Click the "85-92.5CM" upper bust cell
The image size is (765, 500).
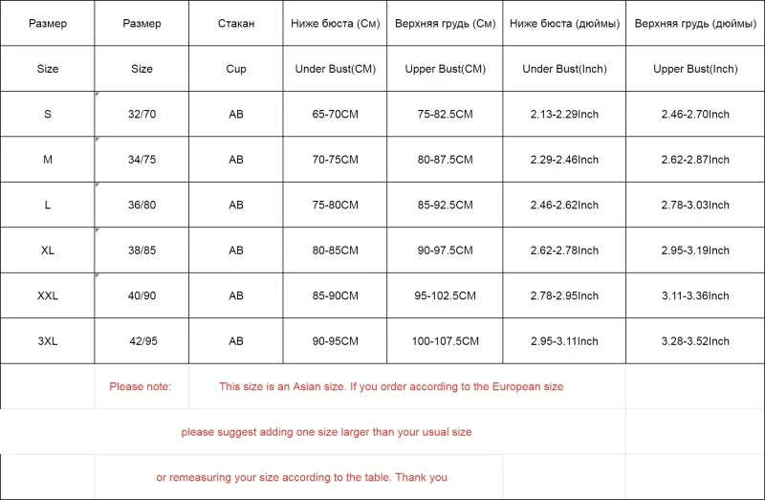click(x=445, y=206)
